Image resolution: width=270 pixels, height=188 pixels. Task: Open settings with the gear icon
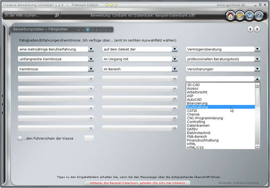point(240,16)
